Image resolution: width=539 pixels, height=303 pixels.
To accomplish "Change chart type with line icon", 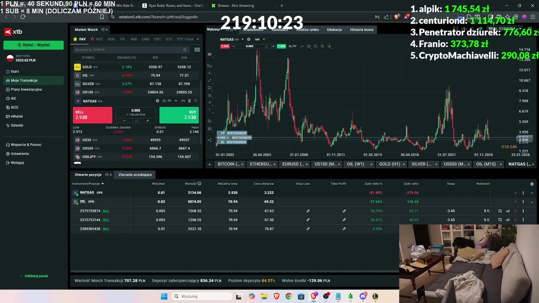I will 302,46.
